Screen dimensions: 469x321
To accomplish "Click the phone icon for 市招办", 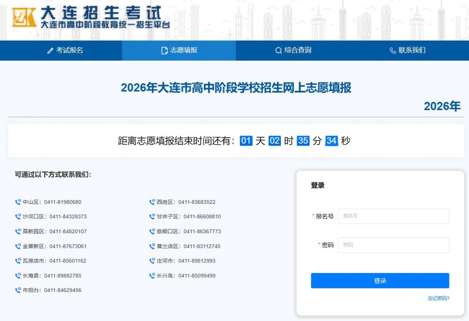I will point(18,290).
